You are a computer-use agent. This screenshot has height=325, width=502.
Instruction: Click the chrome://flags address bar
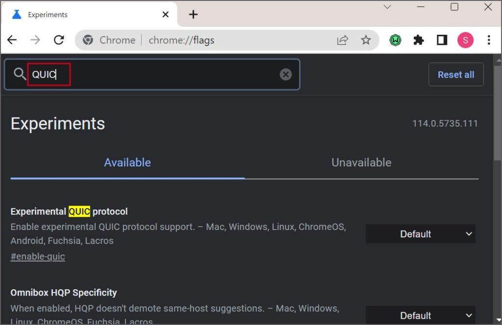click(227, 40)
